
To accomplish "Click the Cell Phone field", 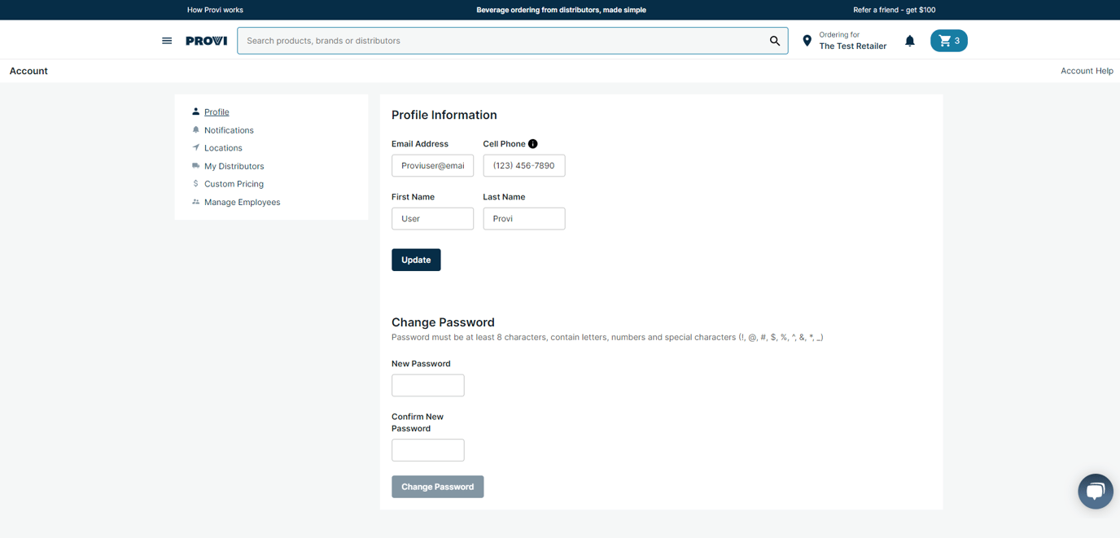I will pyautogui.click(x=524, y=165).
